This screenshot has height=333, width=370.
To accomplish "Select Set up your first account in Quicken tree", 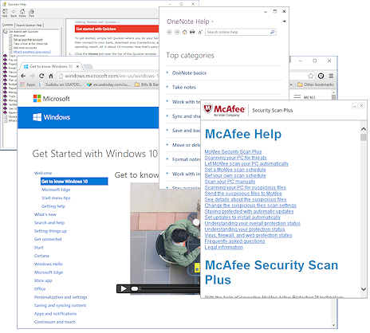I will tap(28, 40).
